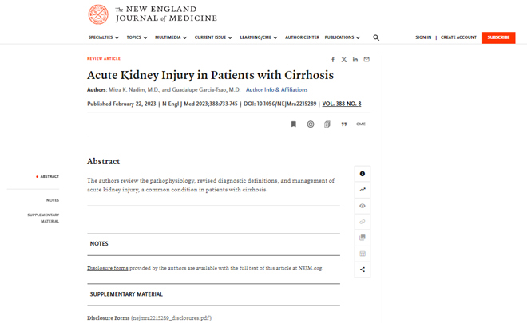The image size is (527, 323).
Task: Click the share icon in side panel
Action: point(363,270)
